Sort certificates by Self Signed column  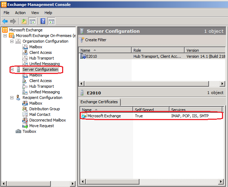point(150,110)
